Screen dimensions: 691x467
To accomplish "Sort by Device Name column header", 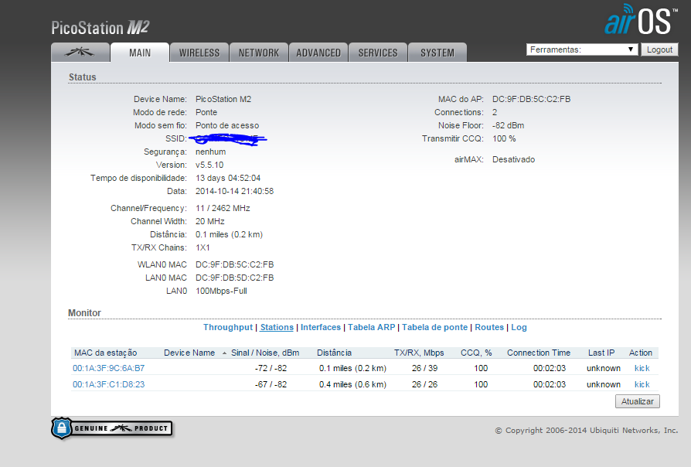I will 189,353.
